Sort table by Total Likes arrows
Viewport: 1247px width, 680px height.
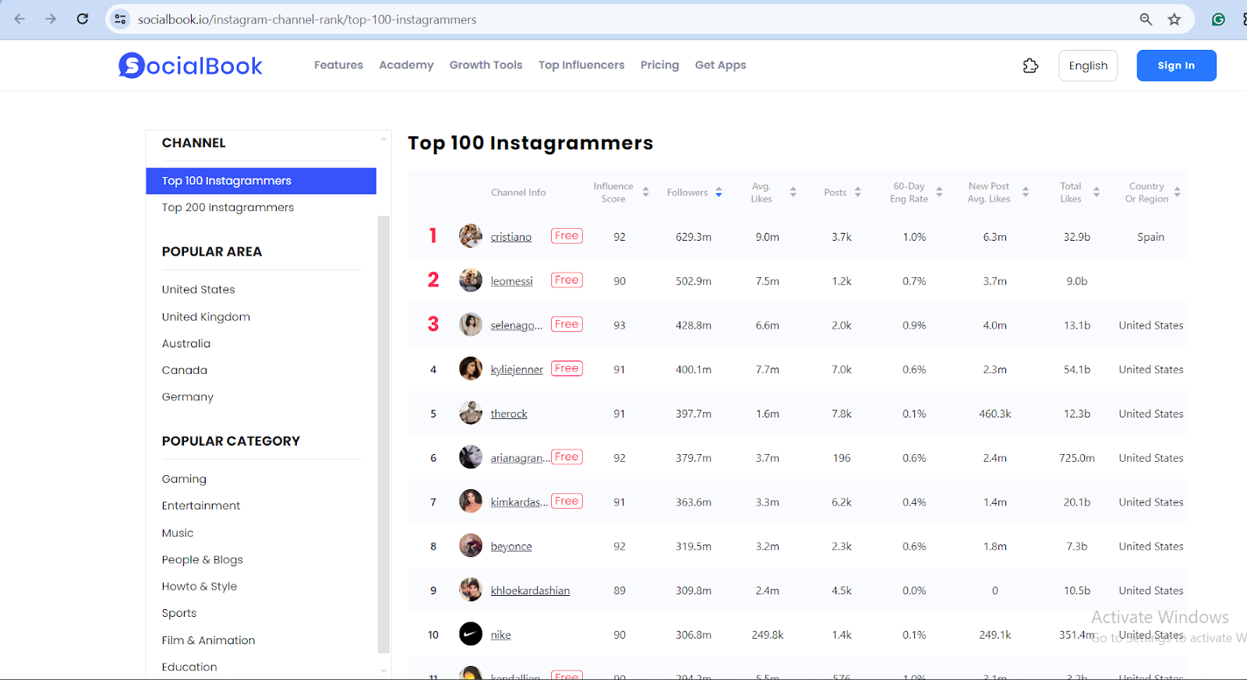tap(1097, 192)
